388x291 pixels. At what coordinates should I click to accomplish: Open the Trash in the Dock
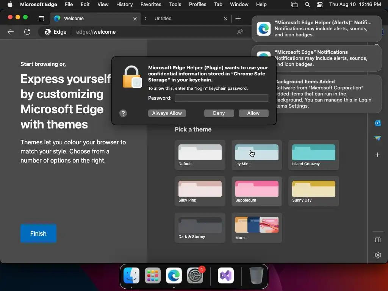257,275
